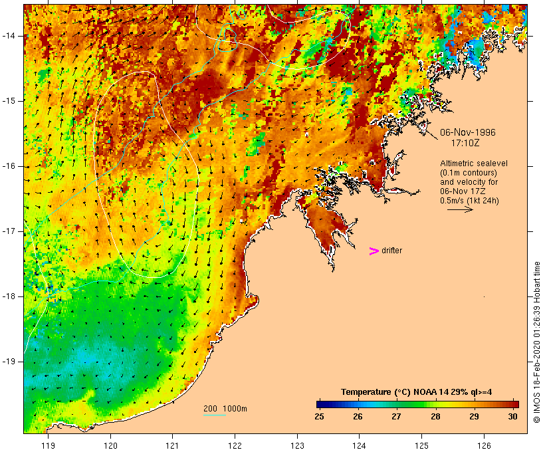
Task: Click the longitude axis label '123'
Action: click(x=297, y=445)
